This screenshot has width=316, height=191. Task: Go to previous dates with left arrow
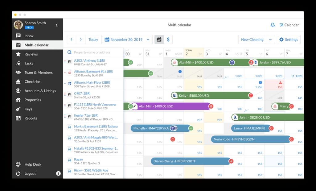[71, 39]
